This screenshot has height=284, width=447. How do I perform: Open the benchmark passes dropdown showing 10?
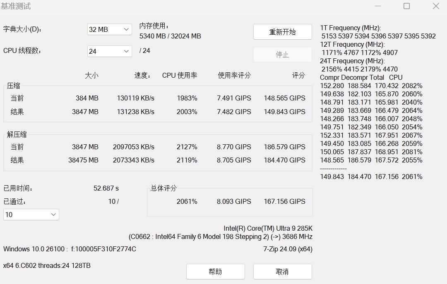click(x=31, y=215)
